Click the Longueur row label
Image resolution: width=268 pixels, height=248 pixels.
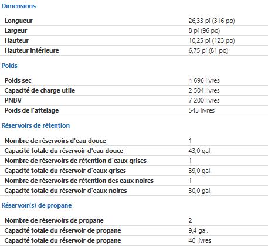19,21
